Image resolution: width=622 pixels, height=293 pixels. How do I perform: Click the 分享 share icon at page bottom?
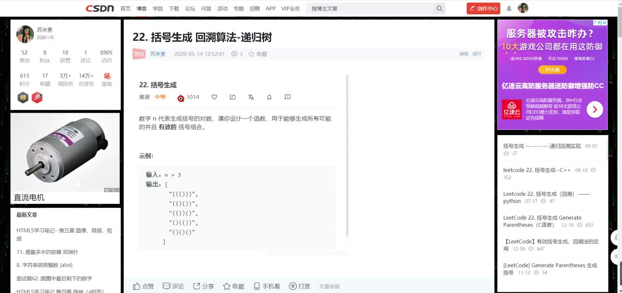[x=197, y=286]
